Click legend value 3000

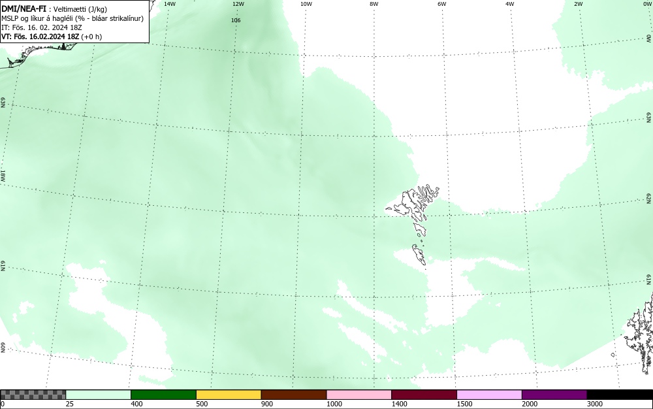[x=595, y=404]
